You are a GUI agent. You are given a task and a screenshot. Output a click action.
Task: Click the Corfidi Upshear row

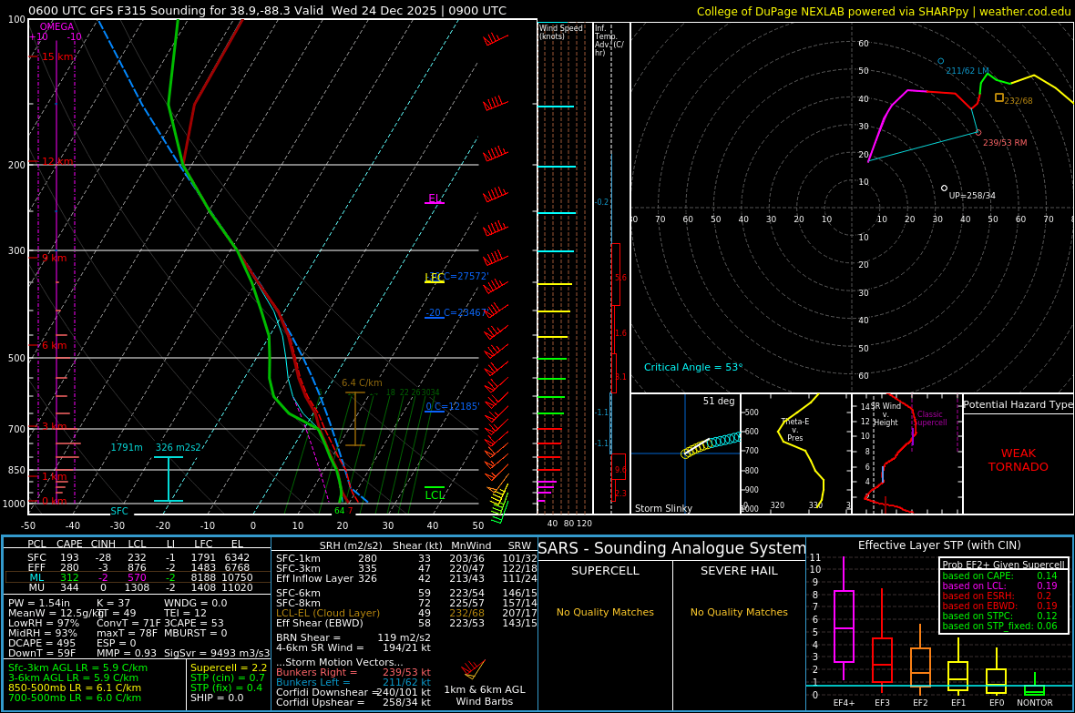coord(353,702)
